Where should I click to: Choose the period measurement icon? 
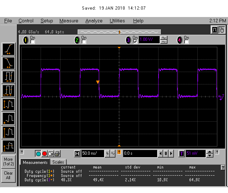9,77
